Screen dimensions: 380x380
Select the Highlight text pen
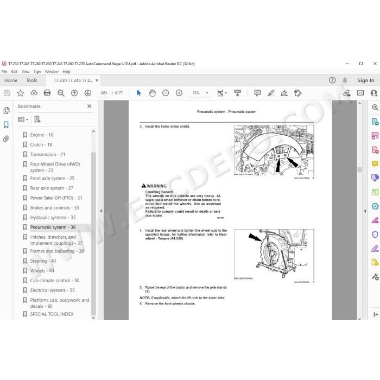click(271, 93)
